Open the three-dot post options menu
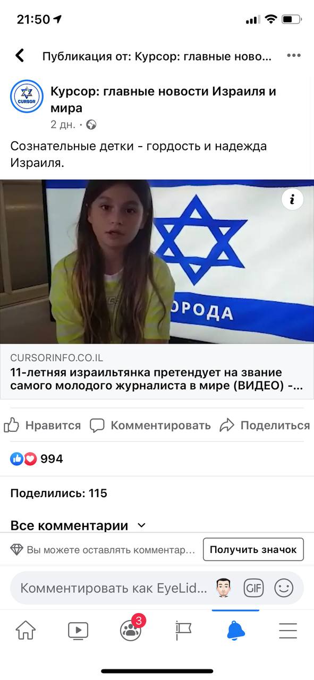The image size is (314, 680). click(294, 56)
